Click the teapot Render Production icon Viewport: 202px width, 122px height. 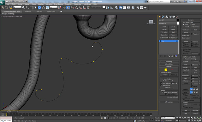(145, 8)
